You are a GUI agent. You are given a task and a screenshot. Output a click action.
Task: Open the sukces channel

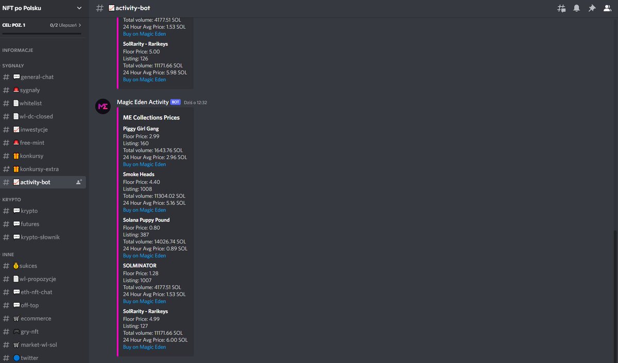click(x=43, y=266)
